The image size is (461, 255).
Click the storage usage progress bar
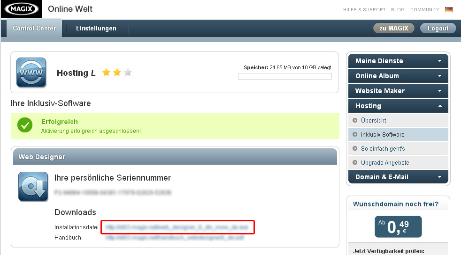pos(285,76)
